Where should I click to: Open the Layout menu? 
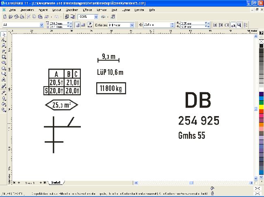56,9
